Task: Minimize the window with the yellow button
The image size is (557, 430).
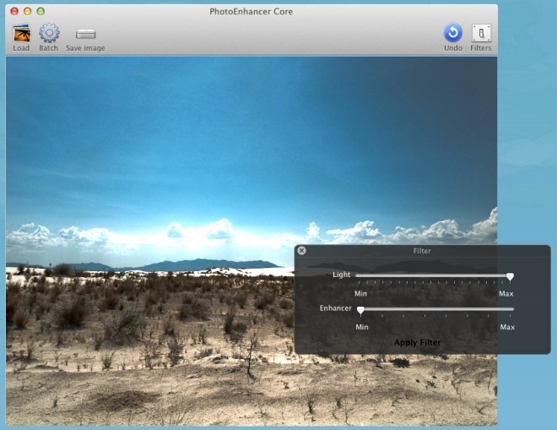Action: coord(27,11)
